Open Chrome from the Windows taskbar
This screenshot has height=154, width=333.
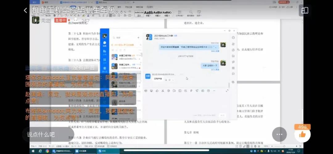47,151
